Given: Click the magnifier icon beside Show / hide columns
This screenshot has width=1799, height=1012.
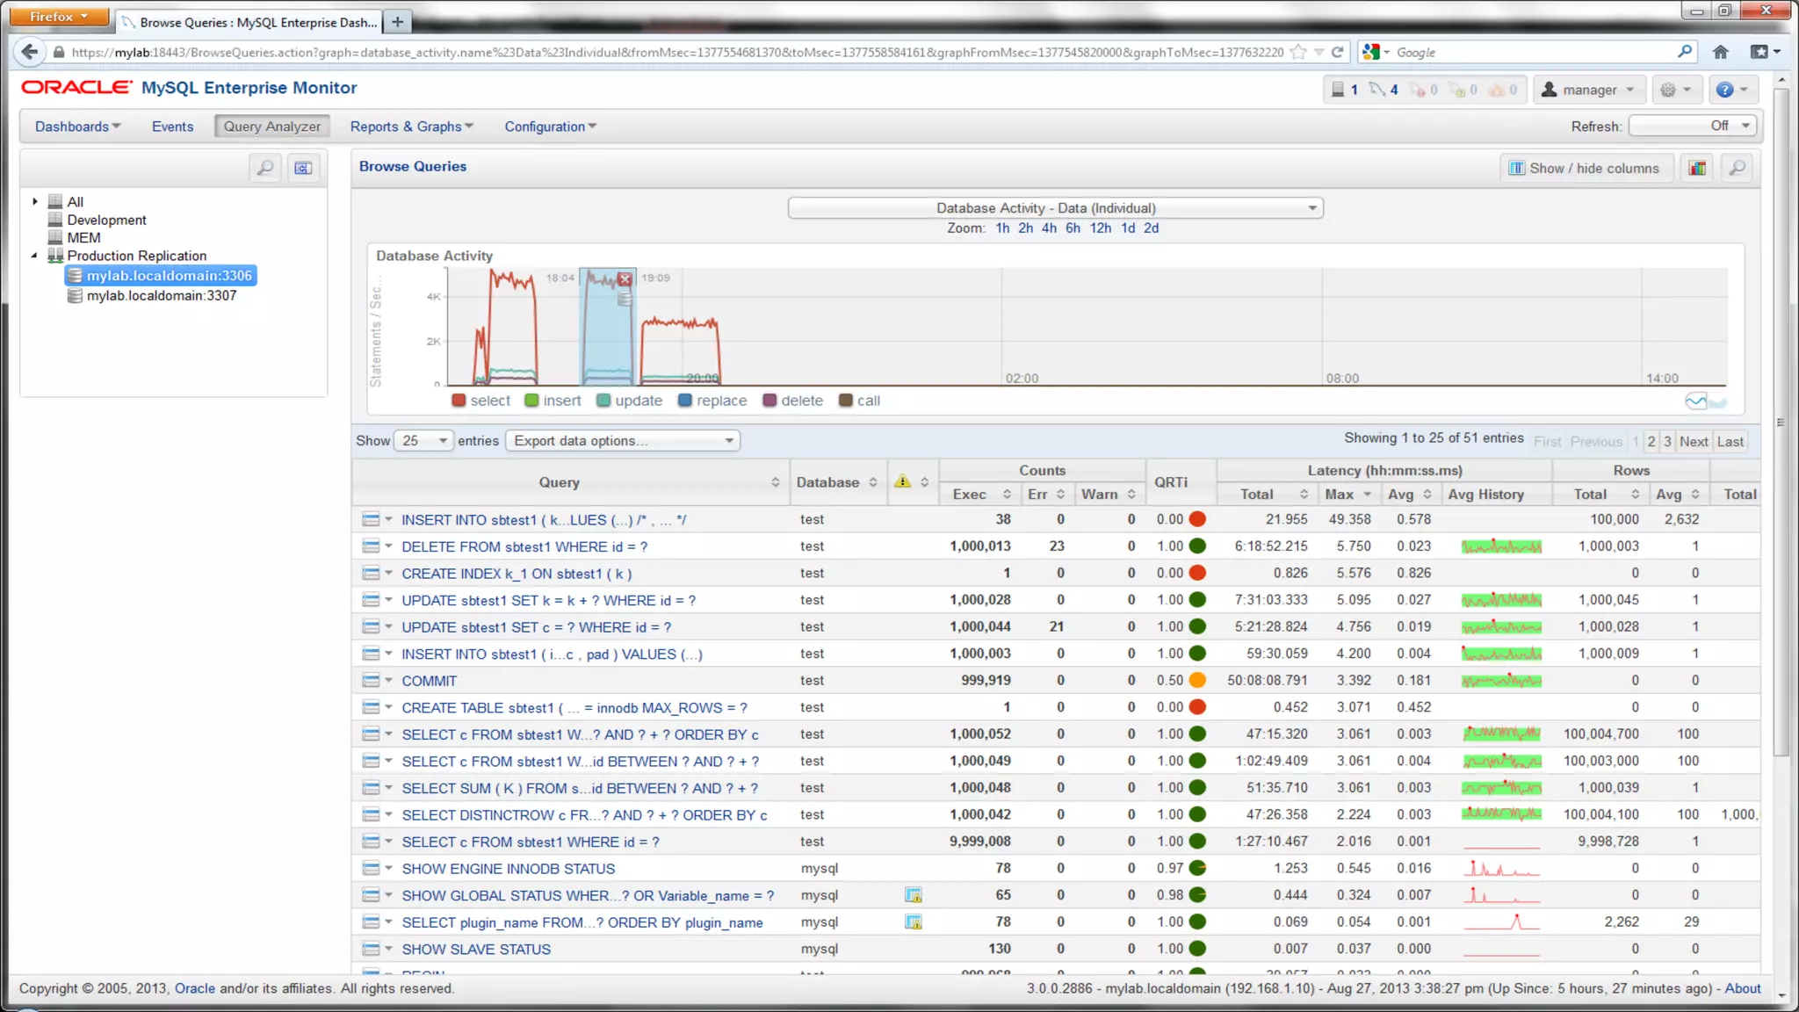Looking at the screenshot, I should click(1737, 168).
